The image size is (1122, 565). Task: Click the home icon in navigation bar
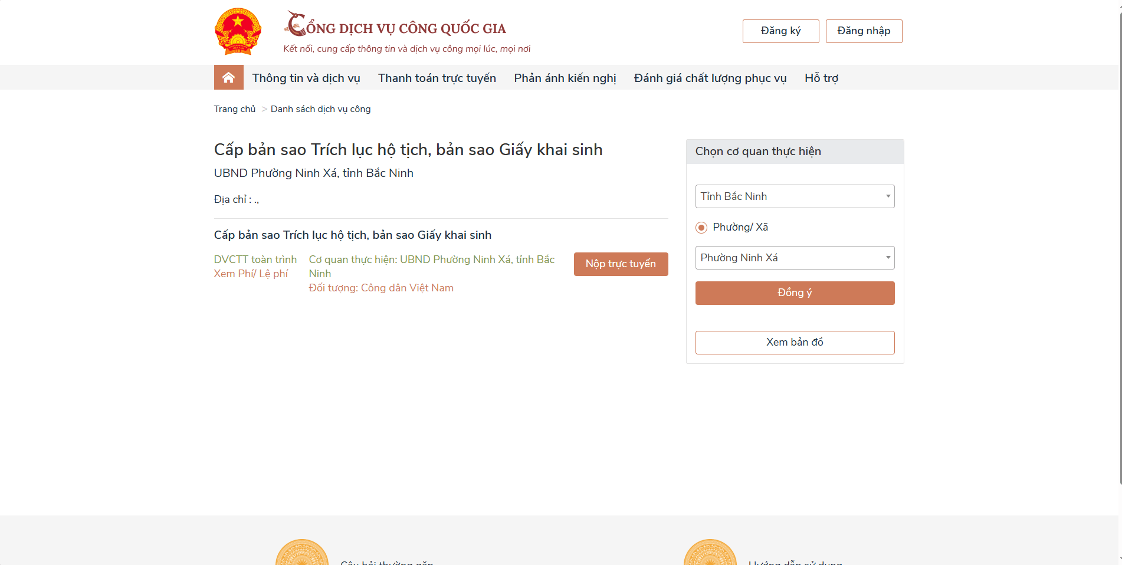(x=228, y=78)
